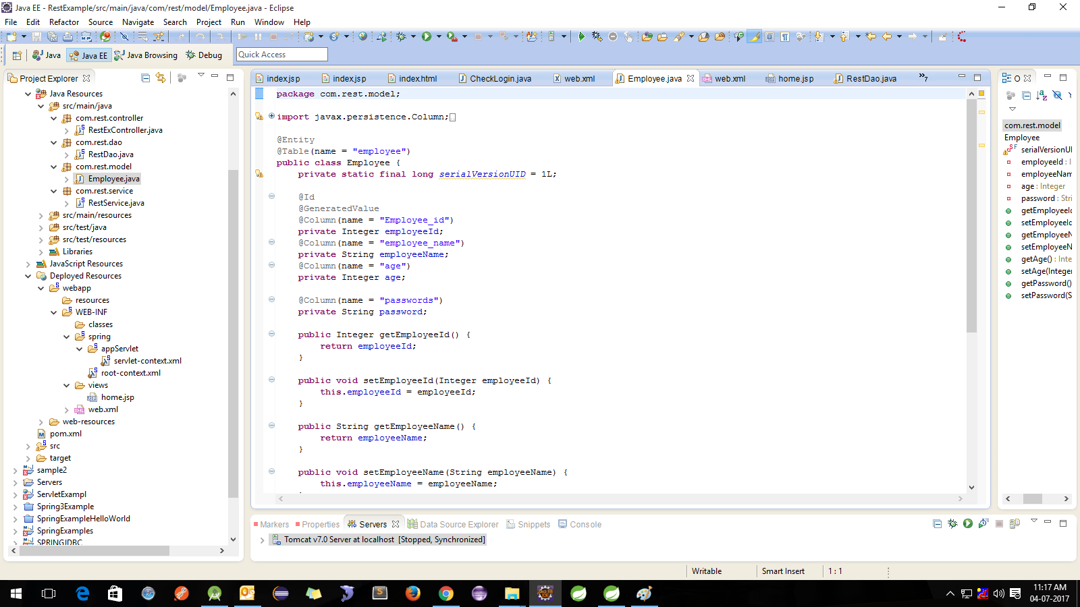Toggle Show Whitespace Characters in the toolbar
The width and height of the screenshot is (1080, 607).
(x=785, y=36)
